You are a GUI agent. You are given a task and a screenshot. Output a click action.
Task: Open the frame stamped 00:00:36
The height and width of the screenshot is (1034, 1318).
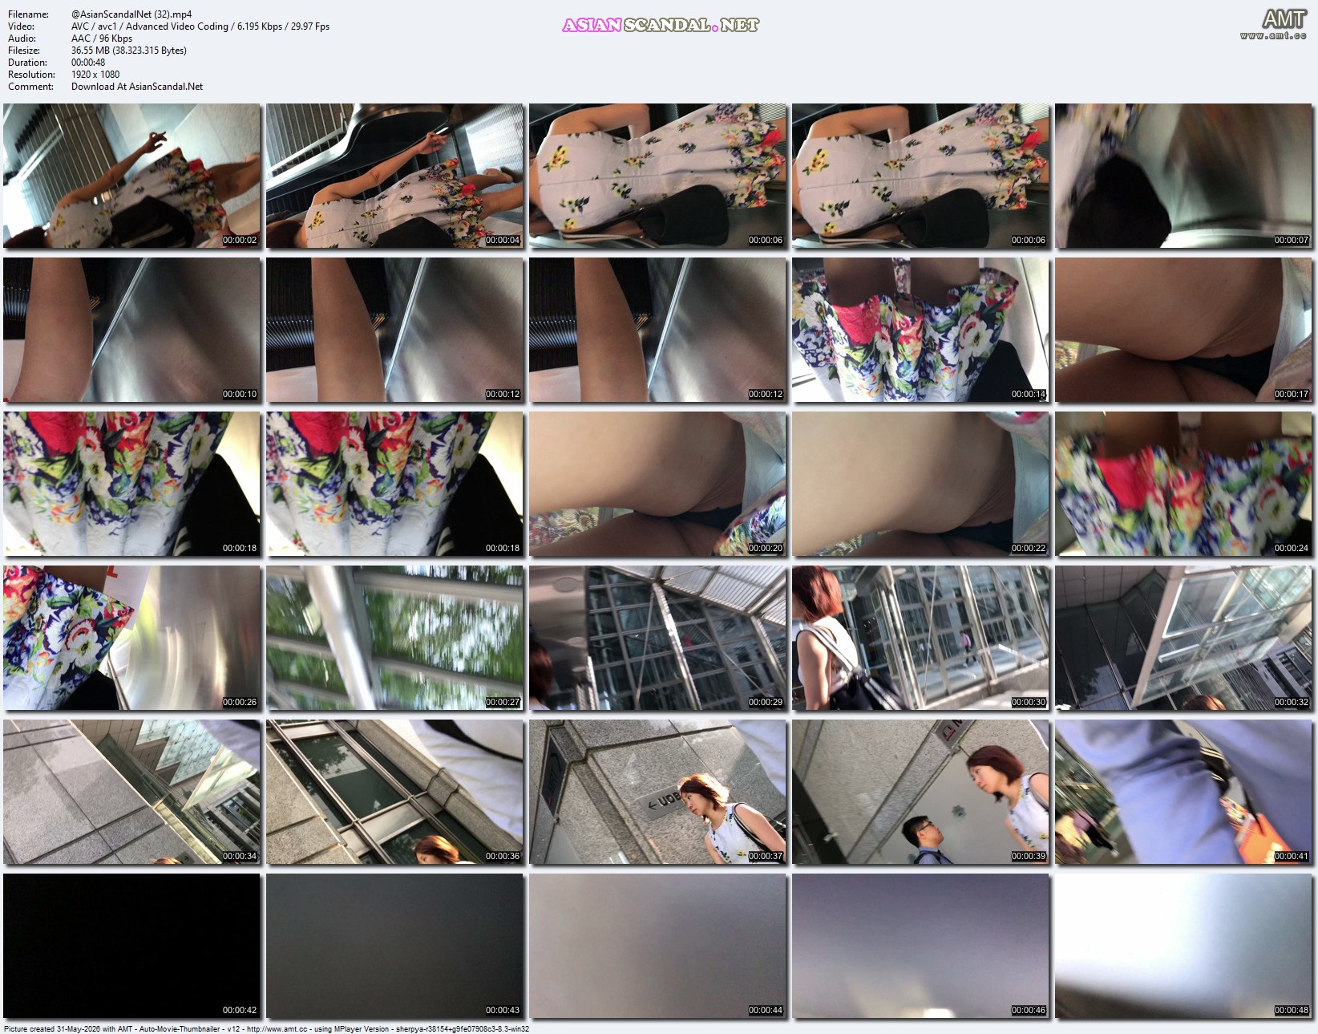(x=394, y=792)
